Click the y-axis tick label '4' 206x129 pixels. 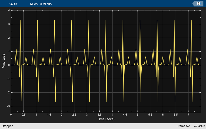click(x=9, y=10)
